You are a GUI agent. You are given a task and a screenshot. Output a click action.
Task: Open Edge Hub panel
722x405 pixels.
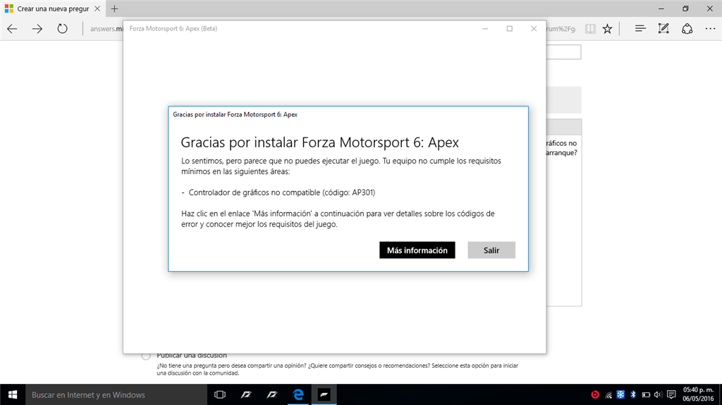point(640,29)
